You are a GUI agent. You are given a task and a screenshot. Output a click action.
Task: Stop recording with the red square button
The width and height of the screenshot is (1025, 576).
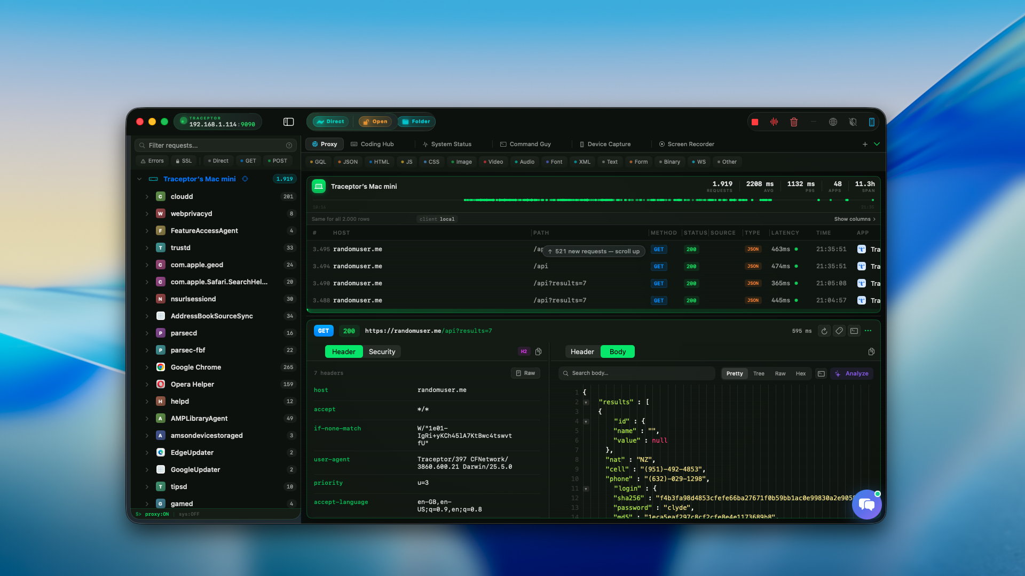pos(755,122)
